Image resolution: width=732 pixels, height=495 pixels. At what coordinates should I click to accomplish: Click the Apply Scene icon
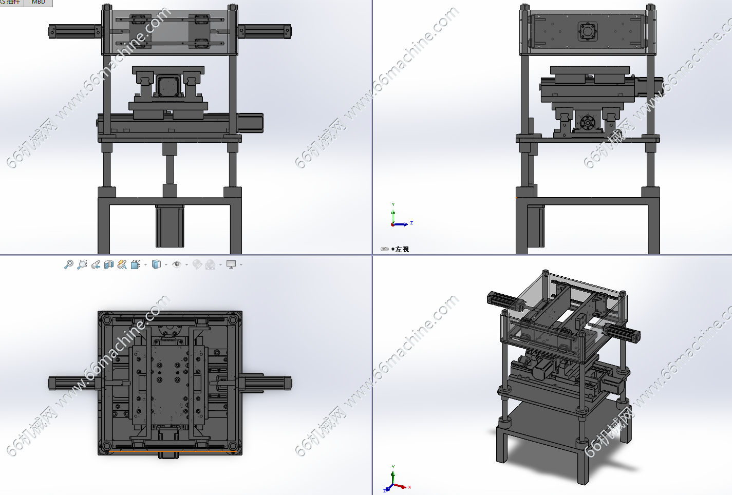coord(211,264)
